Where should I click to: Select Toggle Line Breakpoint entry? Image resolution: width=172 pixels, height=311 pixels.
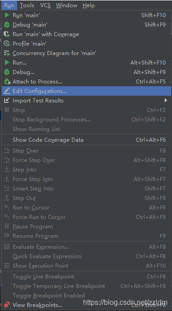(87, 277)
